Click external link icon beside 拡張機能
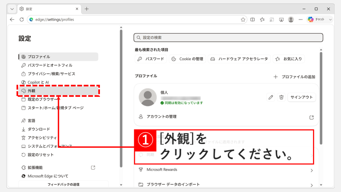The width and height of the screenshot is (341, 192). pyautogui.click(x=93, y=167)
